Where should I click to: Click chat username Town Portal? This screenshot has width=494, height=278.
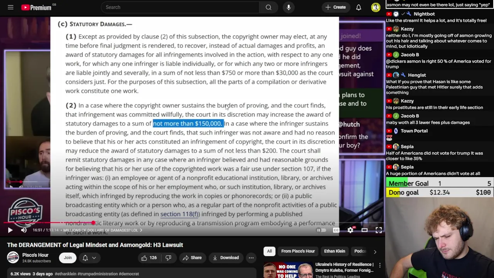(x=414, y=131)
